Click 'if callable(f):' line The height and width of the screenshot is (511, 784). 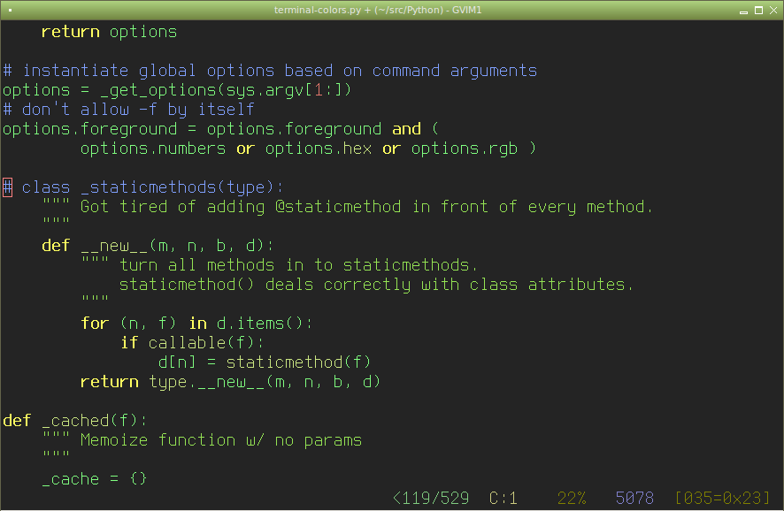[x=192, y=343]
